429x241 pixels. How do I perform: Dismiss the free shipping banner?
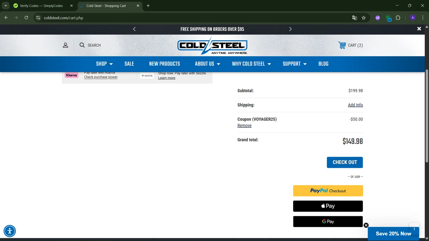[419, 29]
